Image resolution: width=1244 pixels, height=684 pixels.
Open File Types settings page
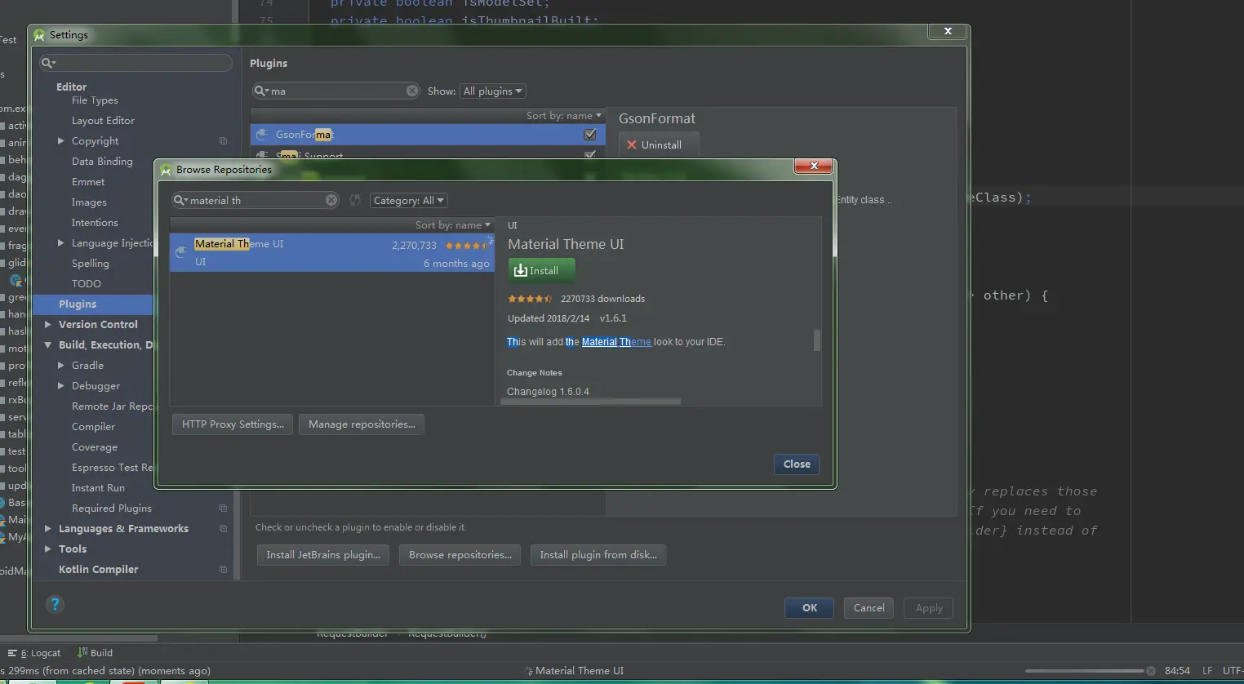95,100
